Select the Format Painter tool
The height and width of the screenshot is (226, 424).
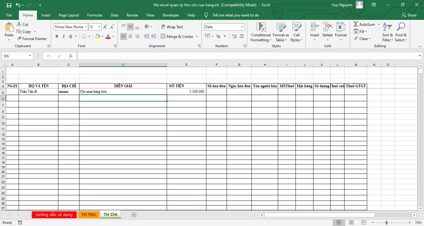coord(32,38)
